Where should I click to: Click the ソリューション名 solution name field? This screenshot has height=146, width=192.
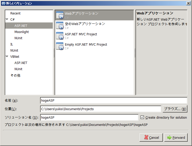tap(89, 117)
